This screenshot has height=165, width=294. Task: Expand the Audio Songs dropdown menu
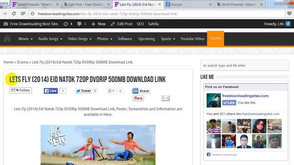(50, 38)
